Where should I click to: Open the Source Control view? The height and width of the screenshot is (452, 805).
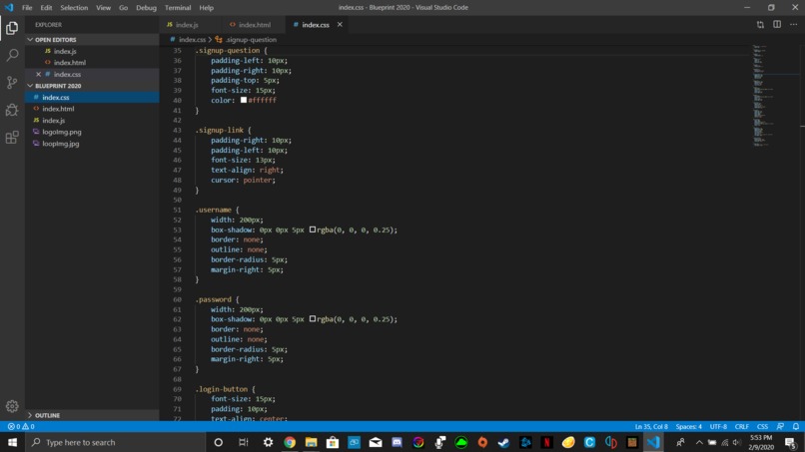point(12,82)
